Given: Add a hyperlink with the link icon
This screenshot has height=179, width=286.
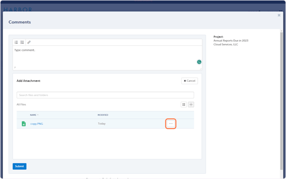Looking at the screenshot, I should pos(29,42).
